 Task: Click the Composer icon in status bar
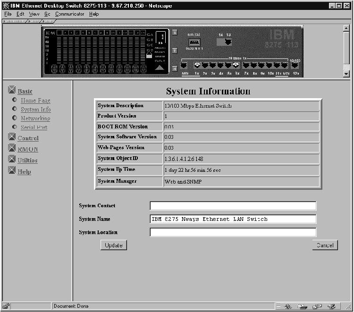click(x=333, y=306)
